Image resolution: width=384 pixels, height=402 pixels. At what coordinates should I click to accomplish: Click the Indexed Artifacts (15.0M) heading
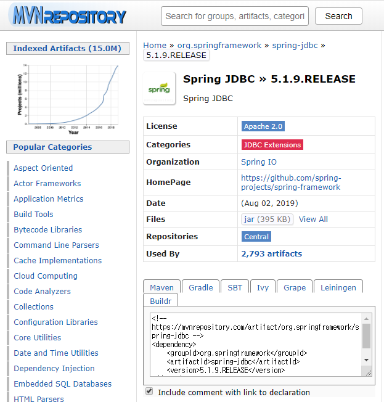pyautogui.click(x=67, y=49)
